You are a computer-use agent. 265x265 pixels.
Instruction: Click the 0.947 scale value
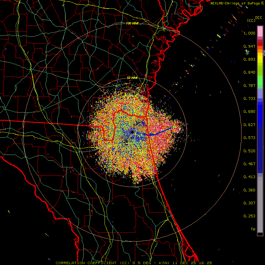[249, 46]
